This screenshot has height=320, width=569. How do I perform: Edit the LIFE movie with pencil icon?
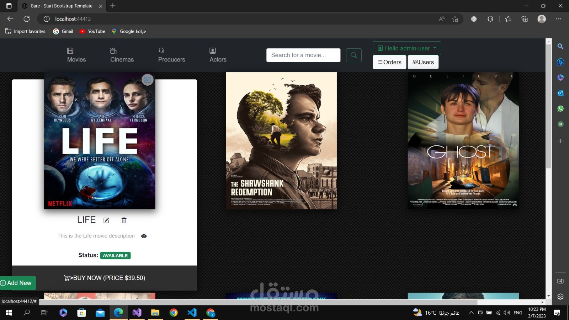[x=106, y=220]
